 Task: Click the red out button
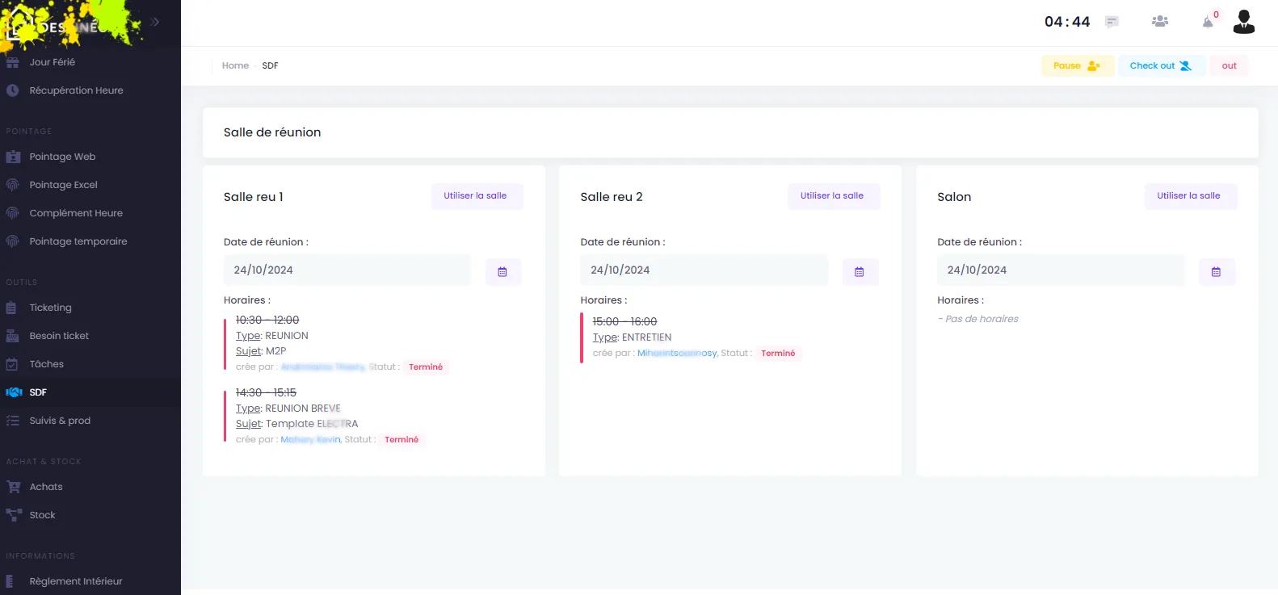click(x=1229, y=66)
